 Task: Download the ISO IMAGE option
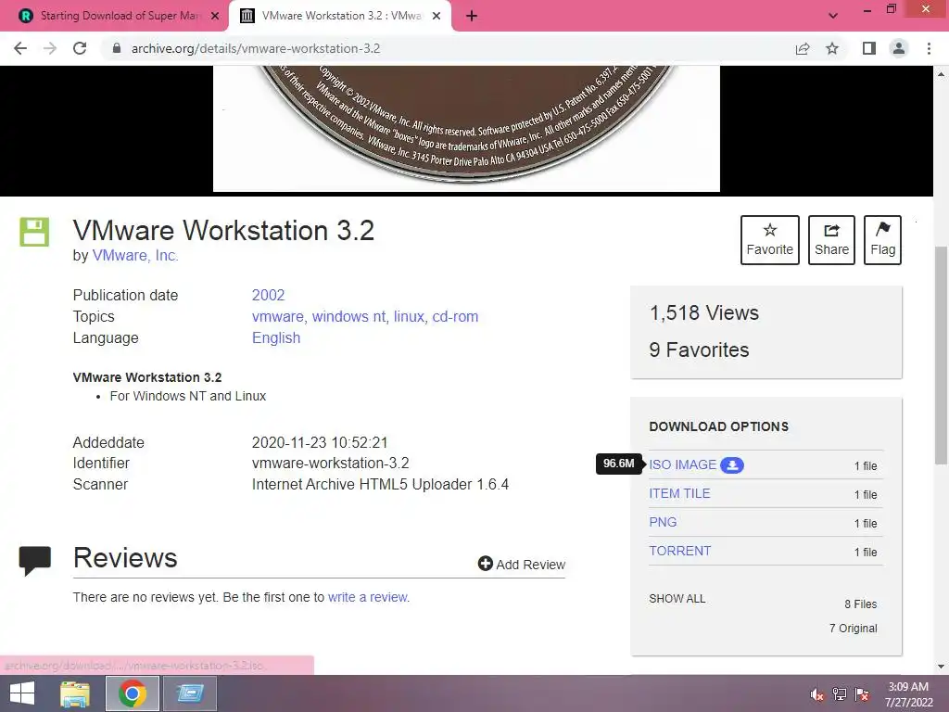(683, 464)
